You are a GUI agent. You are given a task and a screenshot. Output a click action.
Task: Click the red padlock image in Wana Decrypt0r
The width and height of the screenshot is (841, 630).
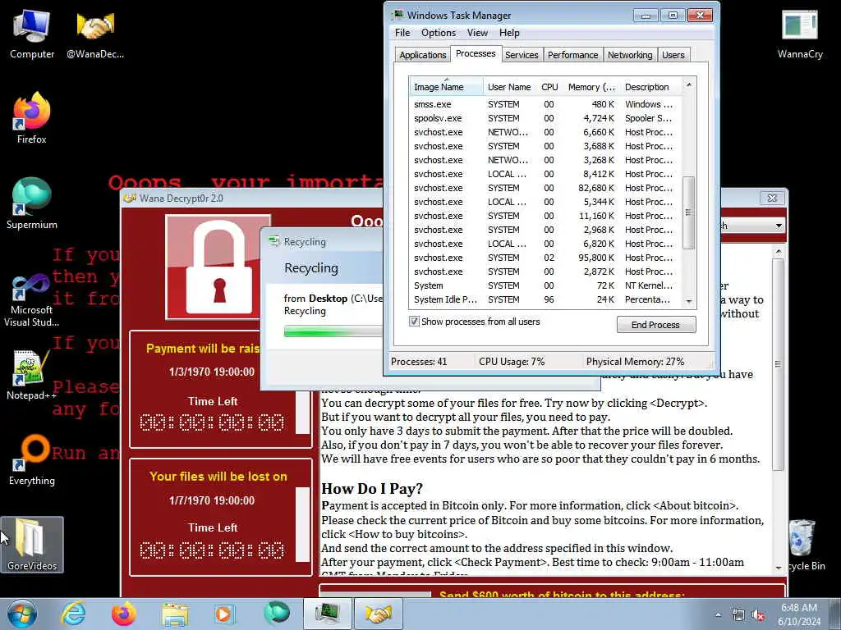coord(218,267)
